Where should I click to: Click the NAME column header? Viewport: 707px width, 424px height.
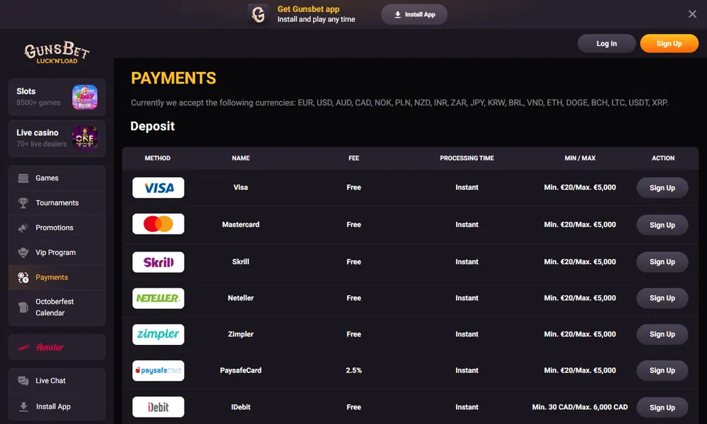[x=241, y=158]
